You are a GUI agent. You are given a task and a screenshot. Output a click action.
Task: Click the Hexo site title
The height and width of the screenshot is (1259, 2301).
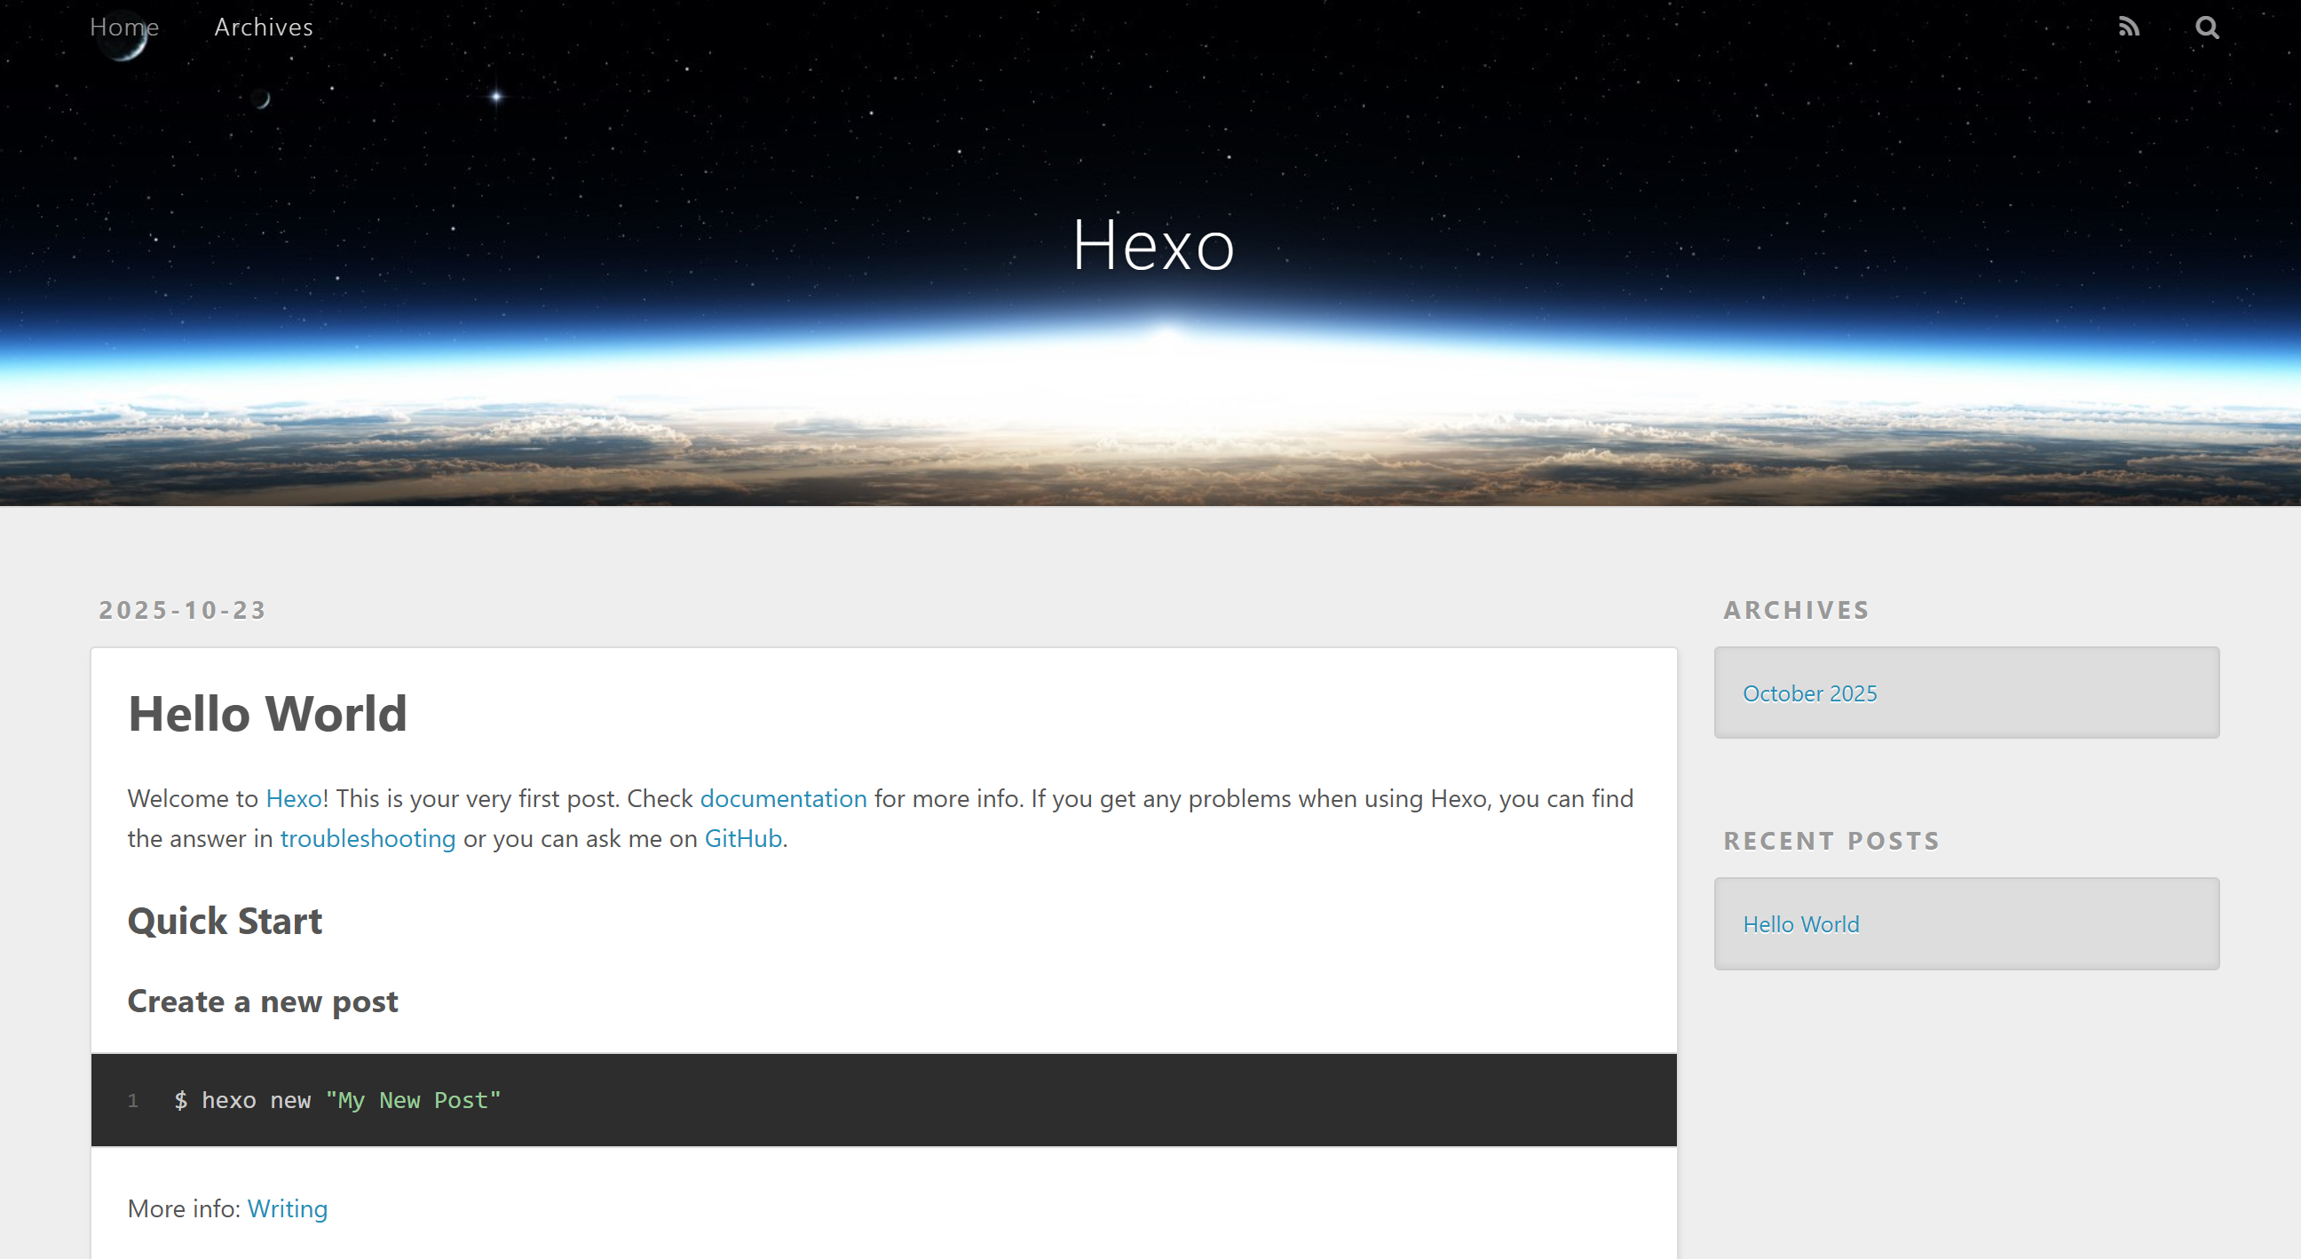(x=1152, y=244)
